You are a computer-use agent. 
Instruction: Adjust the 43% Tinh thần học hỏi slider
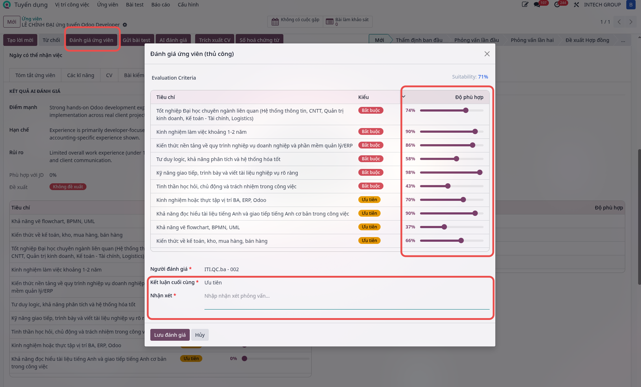[452, 186]
